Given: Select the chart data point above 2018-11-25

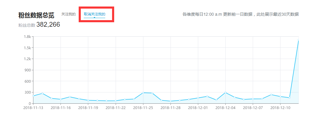Looking at the screenshot, I should pos(143,93).
